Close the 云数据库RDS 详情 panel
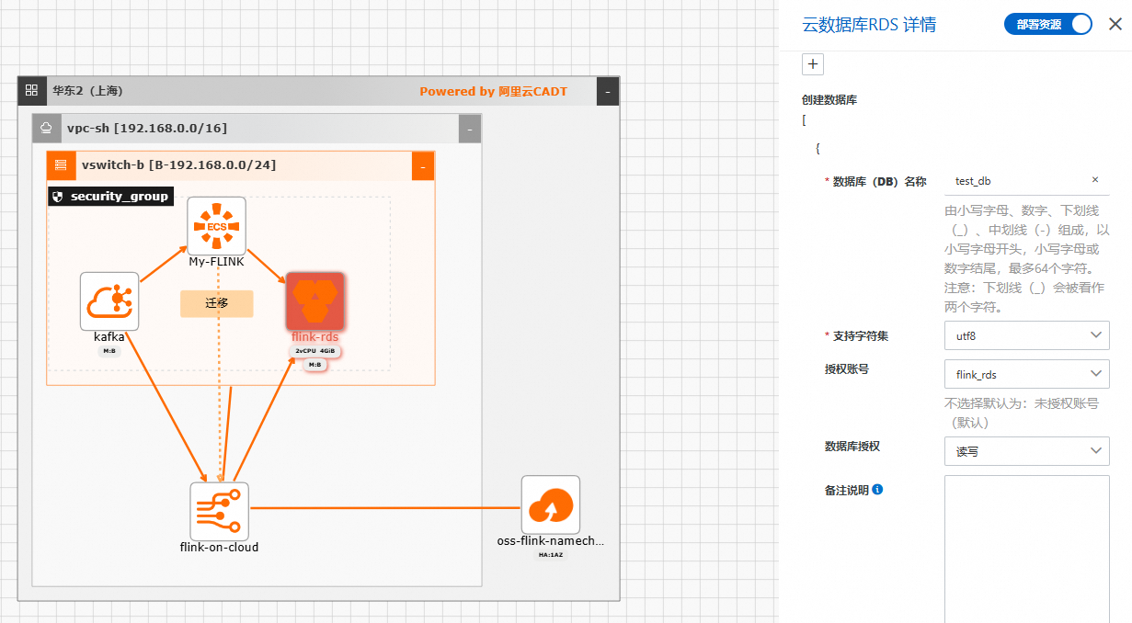This screenshot has width=1132, height=623. click(1115, 25)
